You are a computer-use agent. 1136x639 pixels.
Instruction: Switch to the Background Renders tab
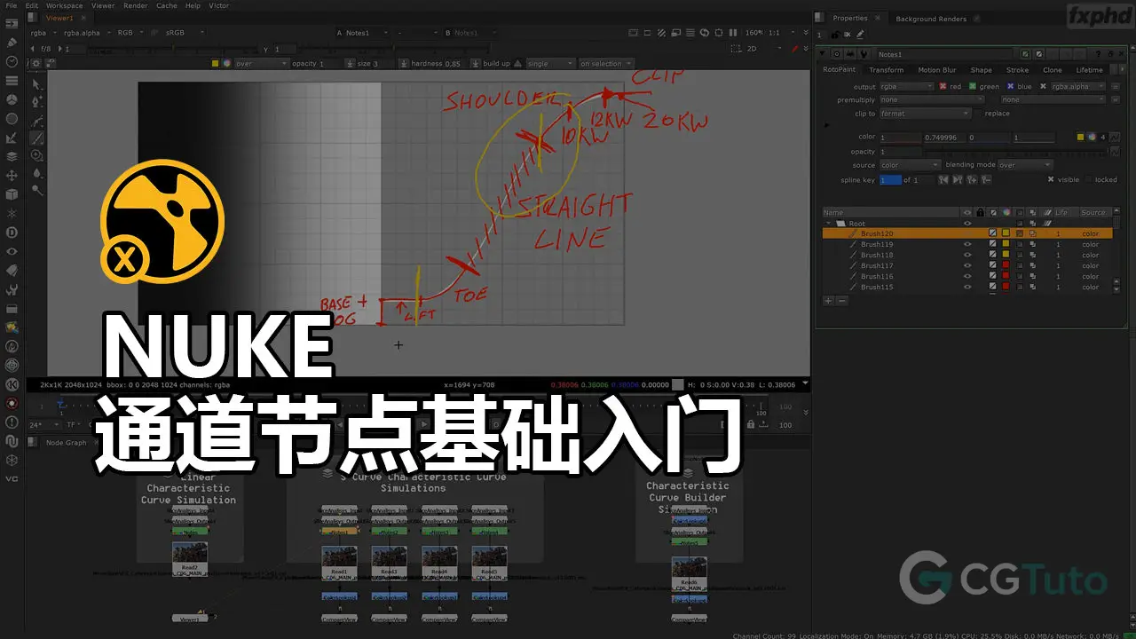pyautogui.click(x=930, y=18)
